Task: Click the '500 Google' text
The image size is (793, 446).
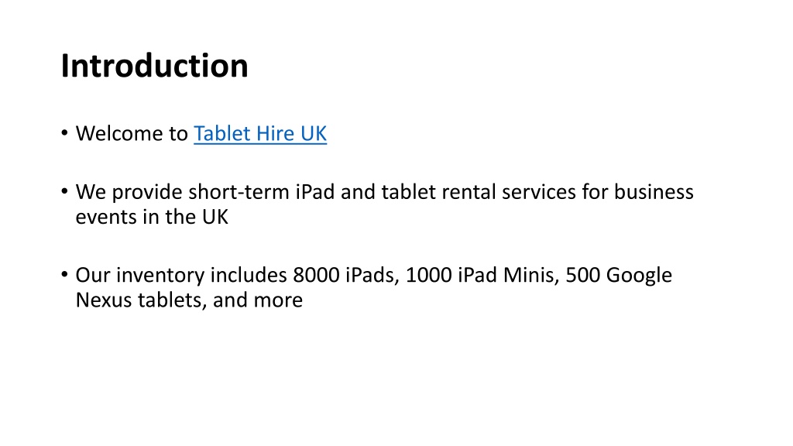Action: click(x=619, y=275)
